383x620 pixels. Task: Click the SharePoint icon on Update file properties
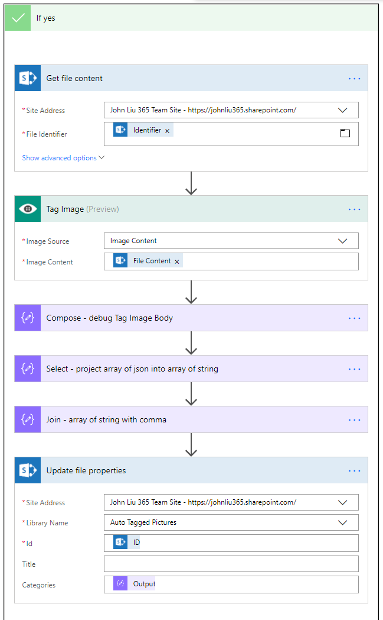pyautogui.click(x=28, y=470)
